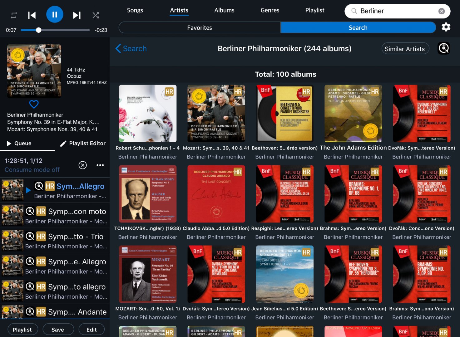This screenshot has height=337, width=460.
Task: Open Respighi Les Pins de Rome album
Action: click(x=285, y=194)
